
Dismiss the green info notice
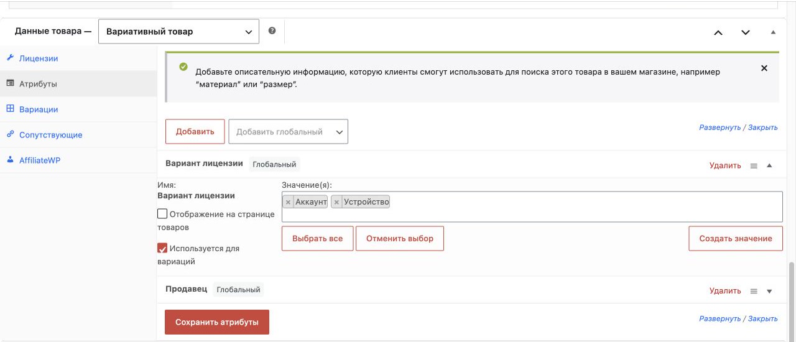(x=764, y=68)
